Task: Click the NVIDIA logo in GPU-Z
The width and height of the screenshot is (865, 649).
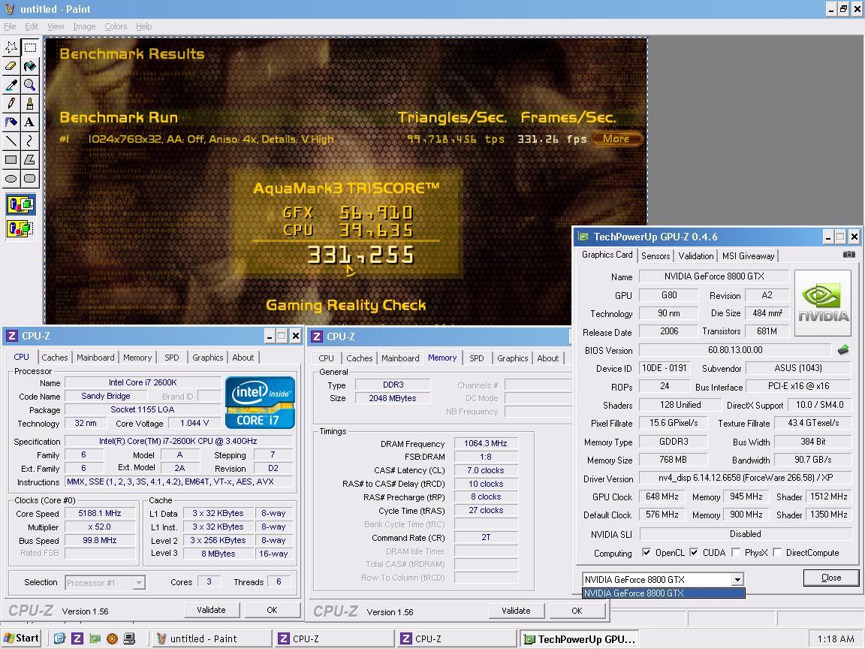Action: tap(822, 303)
